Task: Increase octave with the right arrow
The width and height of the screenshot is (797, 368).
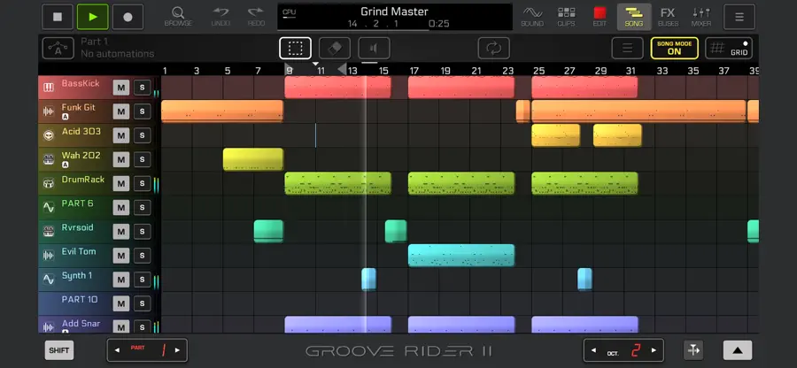Action: coord(654,350)
